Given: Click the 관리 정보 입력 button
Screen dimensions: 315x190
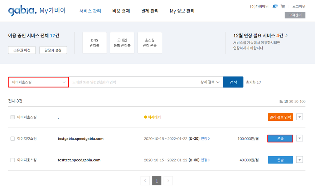Looking at the screenshot, I should tap(280, 117).
